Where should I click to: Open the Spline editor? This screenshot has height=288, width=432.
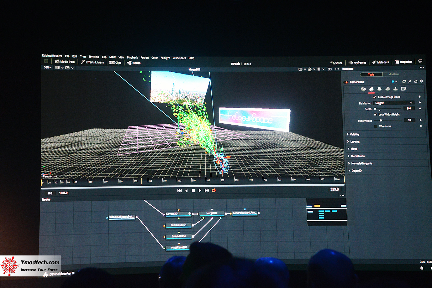[336, 62]
